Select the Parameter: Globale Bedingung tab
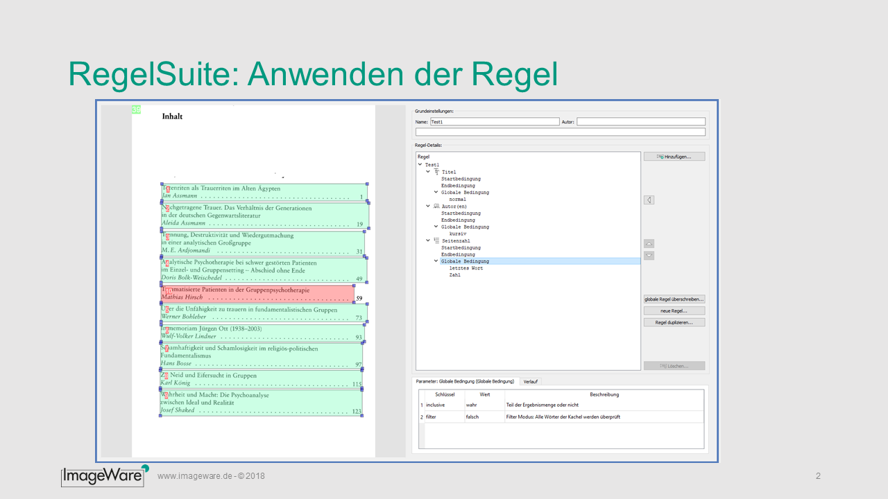 coord(465,381)
